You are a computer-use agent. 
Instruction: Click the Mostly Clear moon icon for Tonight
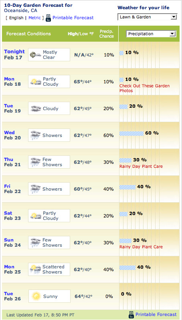[35, 55]
